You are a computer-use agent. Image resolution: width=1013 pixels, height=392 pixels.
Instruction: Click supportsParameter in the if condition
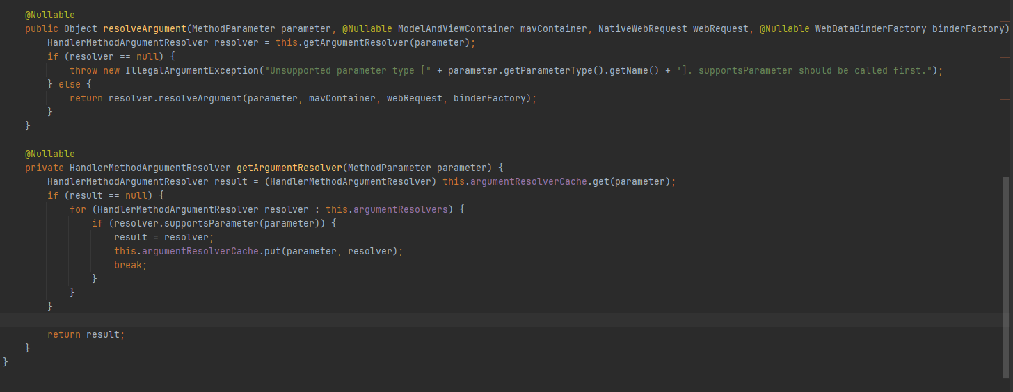point(197,223)
